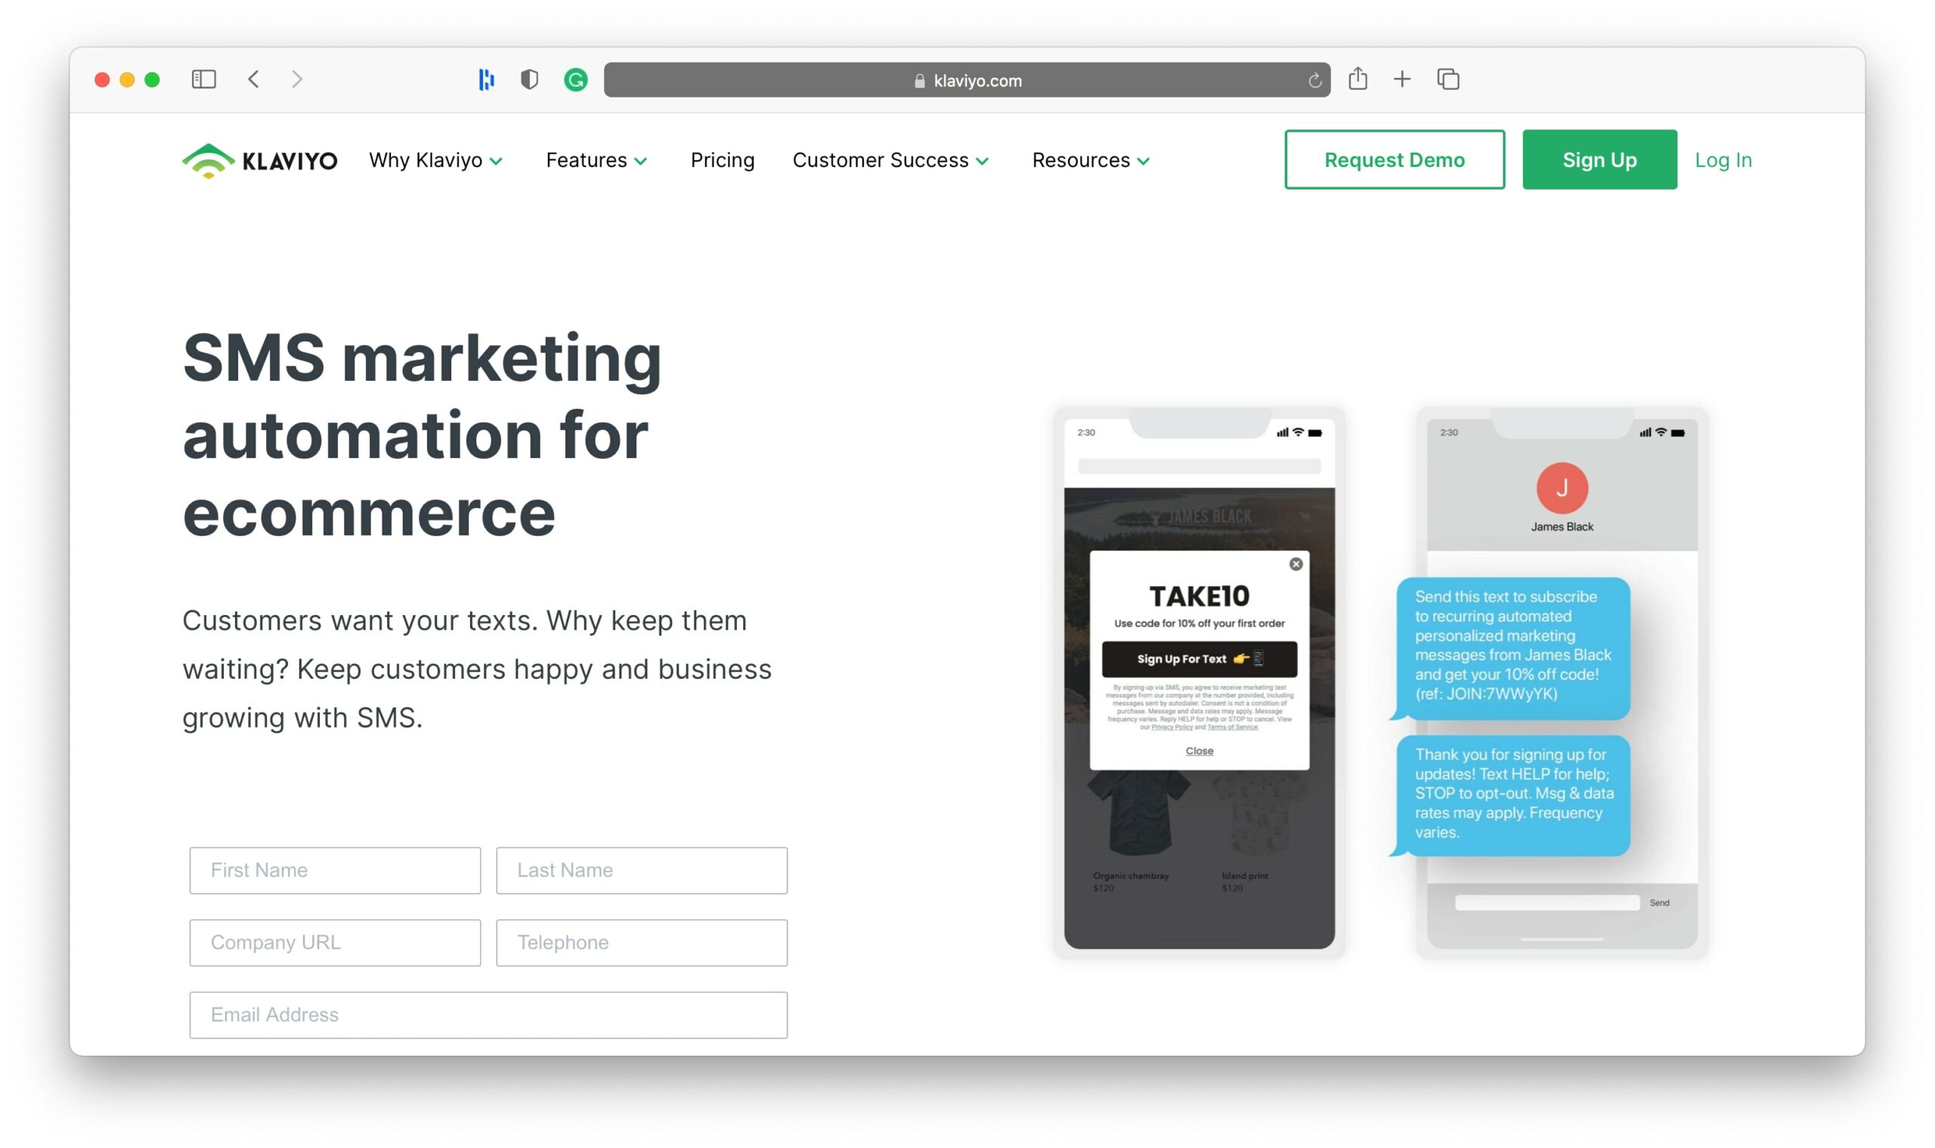Select the Pricing menu item
Viewport: 1935px width, 1148px height.
[722, 160]
